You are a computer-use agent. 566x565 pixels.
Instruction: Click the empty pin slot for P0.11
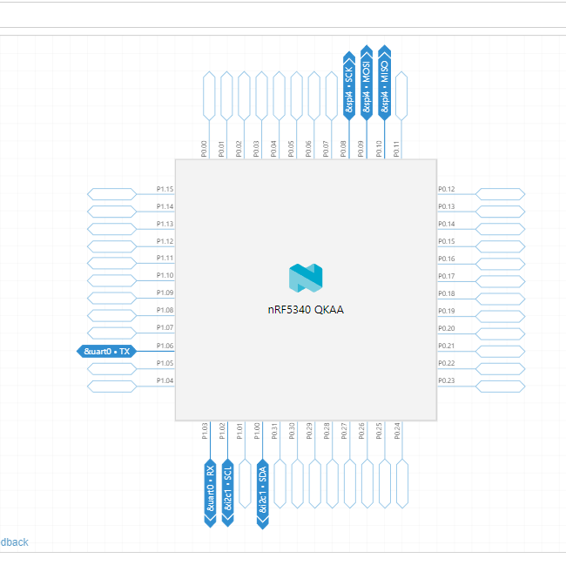(401, 96)
